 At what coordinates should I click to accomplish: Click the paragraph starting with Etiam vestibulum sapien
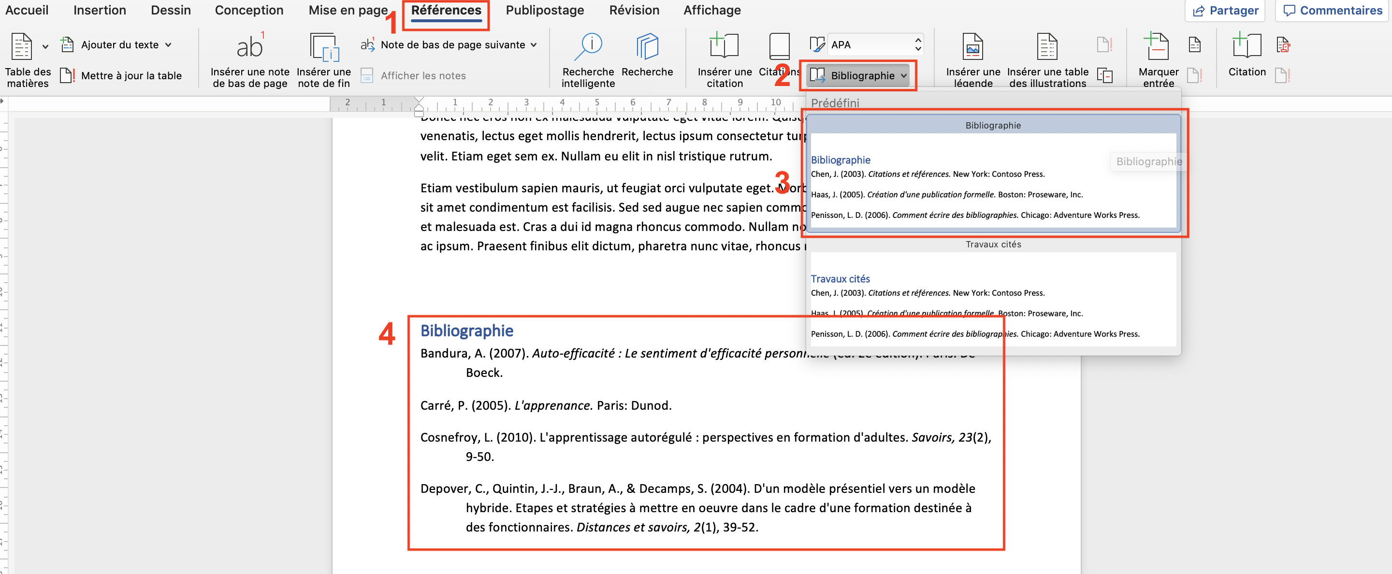pos(613,216)
